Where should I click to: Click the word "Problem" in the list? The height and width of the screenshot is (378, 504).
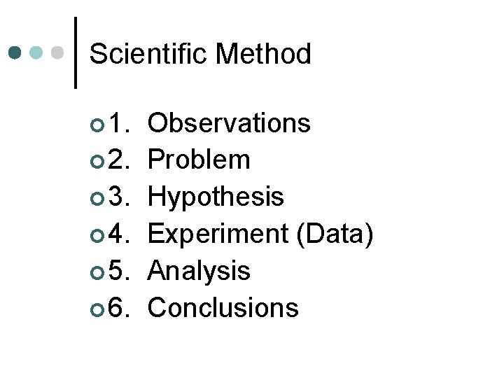[x=199, y=160]
